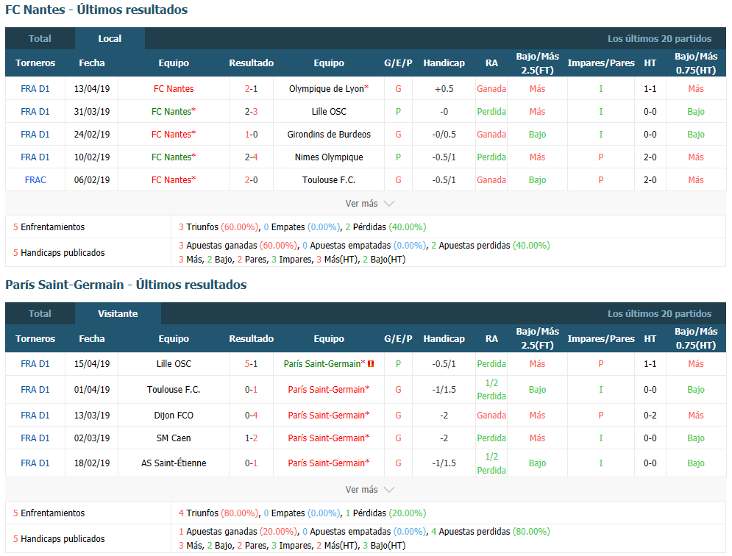Image resolution: width=732 pixels, height=556 pixels.
Task: Click the Handicap column header in FC Nantes table
Action: click(444, 63)
